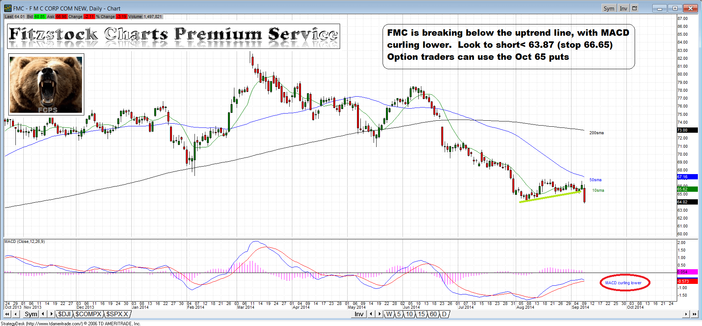Click the Fitzstock Charts Premium Service banner
This screenshot has width=702, height=326.
[173, 36]
